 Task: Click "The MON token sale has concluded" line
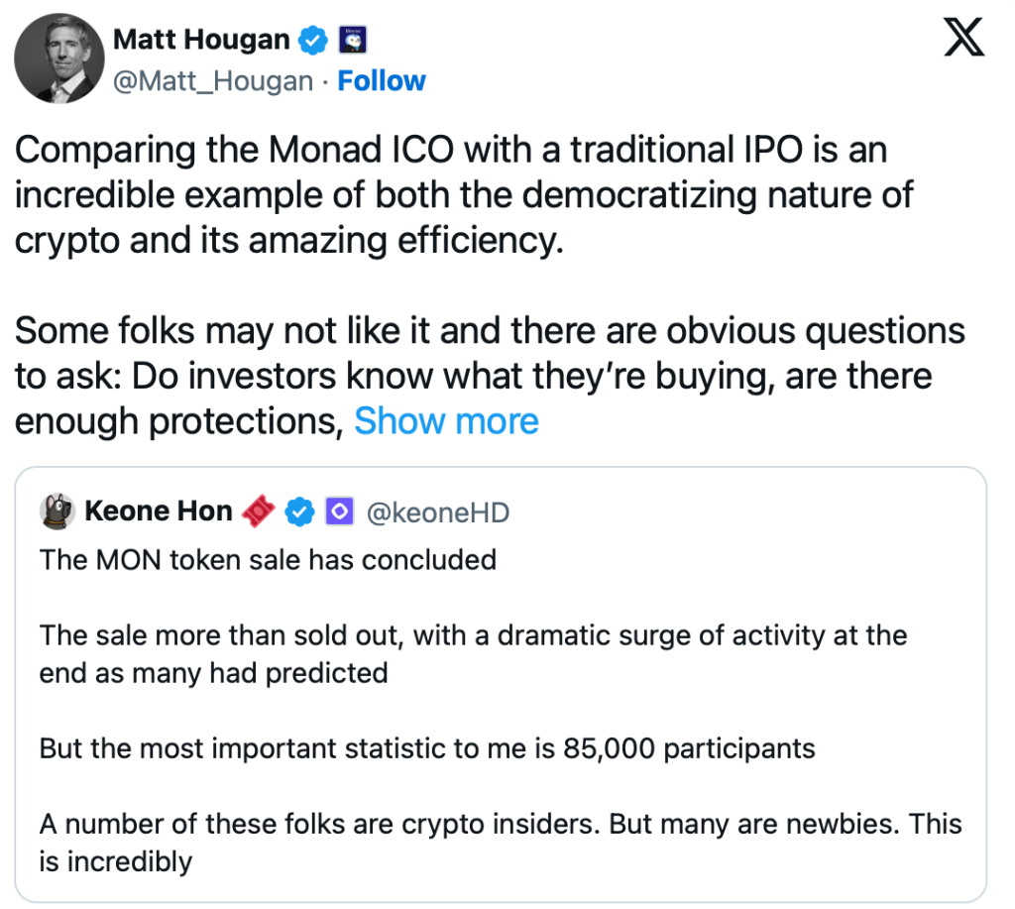tap(268, 560)
